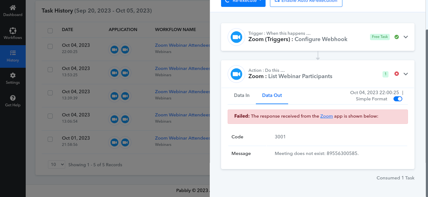Check the Oct 01 21:58:56 task row
Screen dimensions: 428x197
point(50,139)
